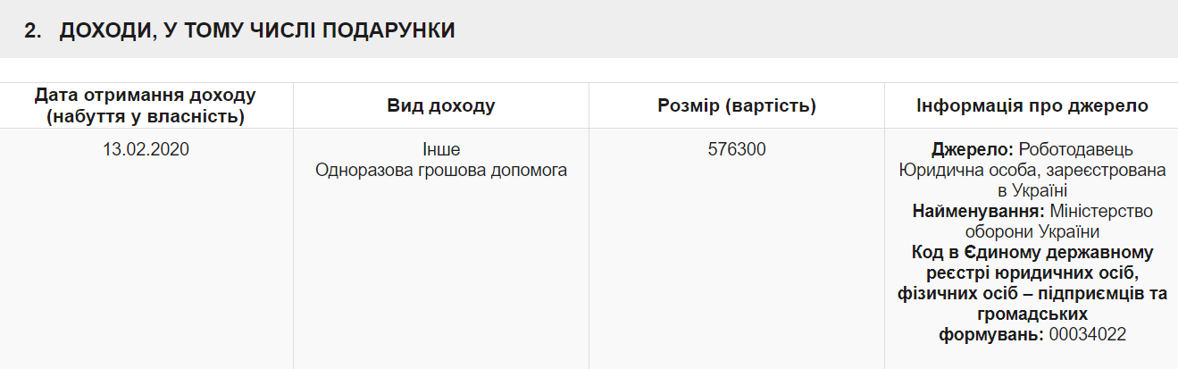This screenshot has width=1178, height=369.
Task: Click the section heading "ДОХОДИ, У ТОМУ ЧИСЛІ ПОДАРУНКИ"
Action: (257, 30)
